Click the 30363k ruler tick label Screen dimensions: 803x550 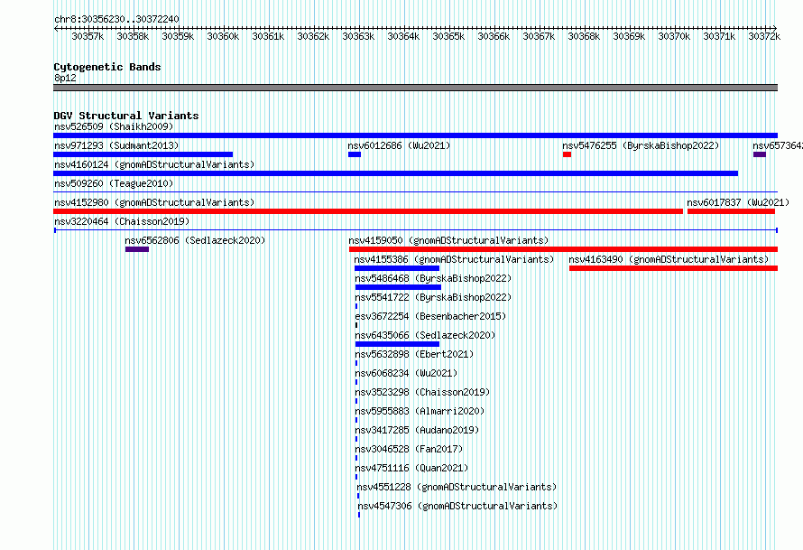[x=358, y=36]
